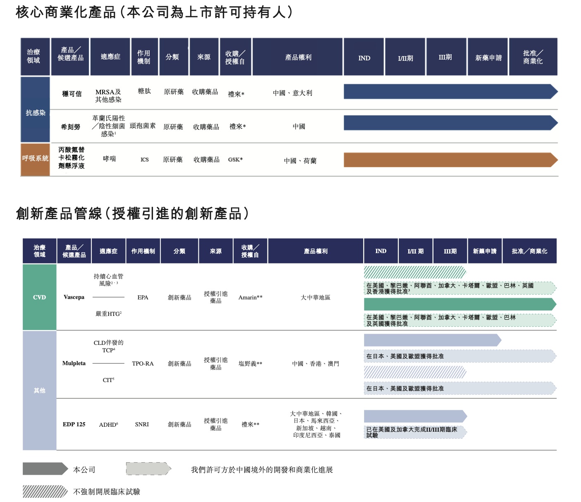The height and width of the screenshot is (502, 581).
Task: Click product name Vascepa
Action: [74, 297]
